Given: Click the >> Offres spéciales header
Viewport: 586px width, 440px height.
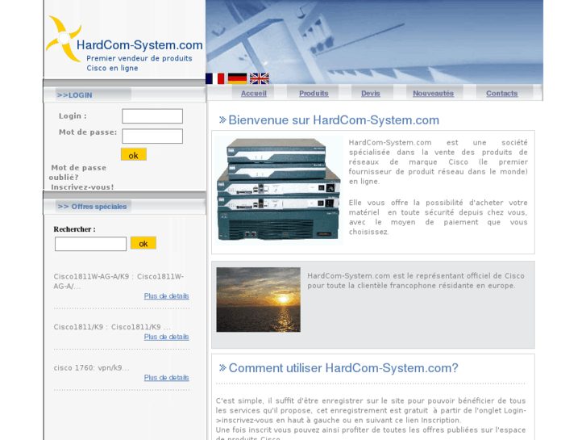Looking at the screenshot, I should (92, 207).
